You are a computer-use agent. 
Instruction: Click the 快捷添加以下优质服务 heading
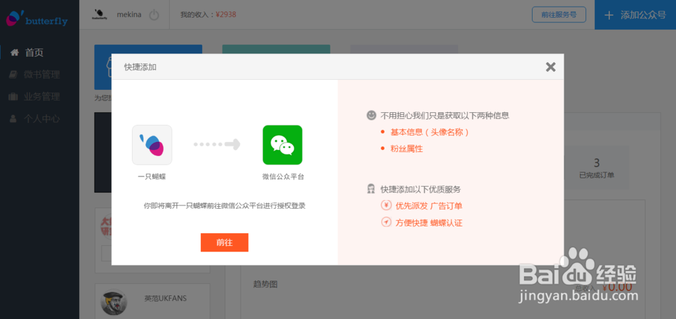pyautogui.click(x=420, y=189)
